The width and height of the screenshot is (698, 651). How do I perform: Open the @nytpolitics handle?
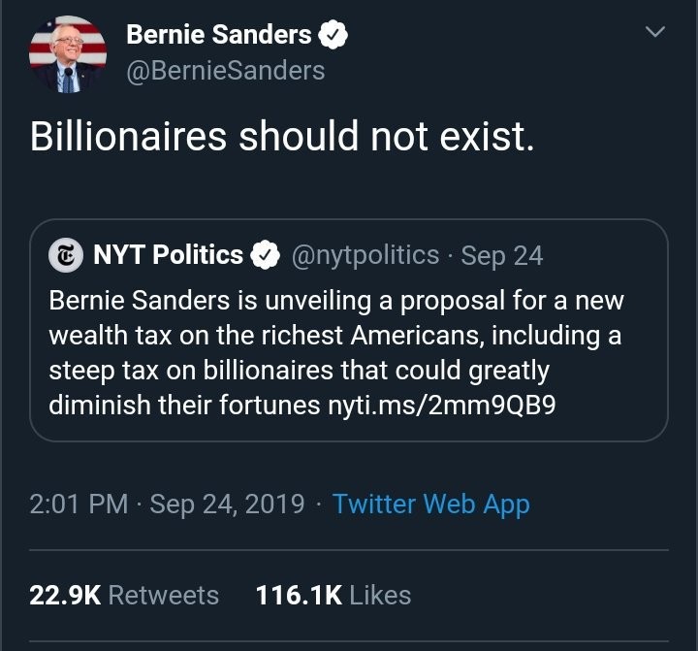coord(365,256)
